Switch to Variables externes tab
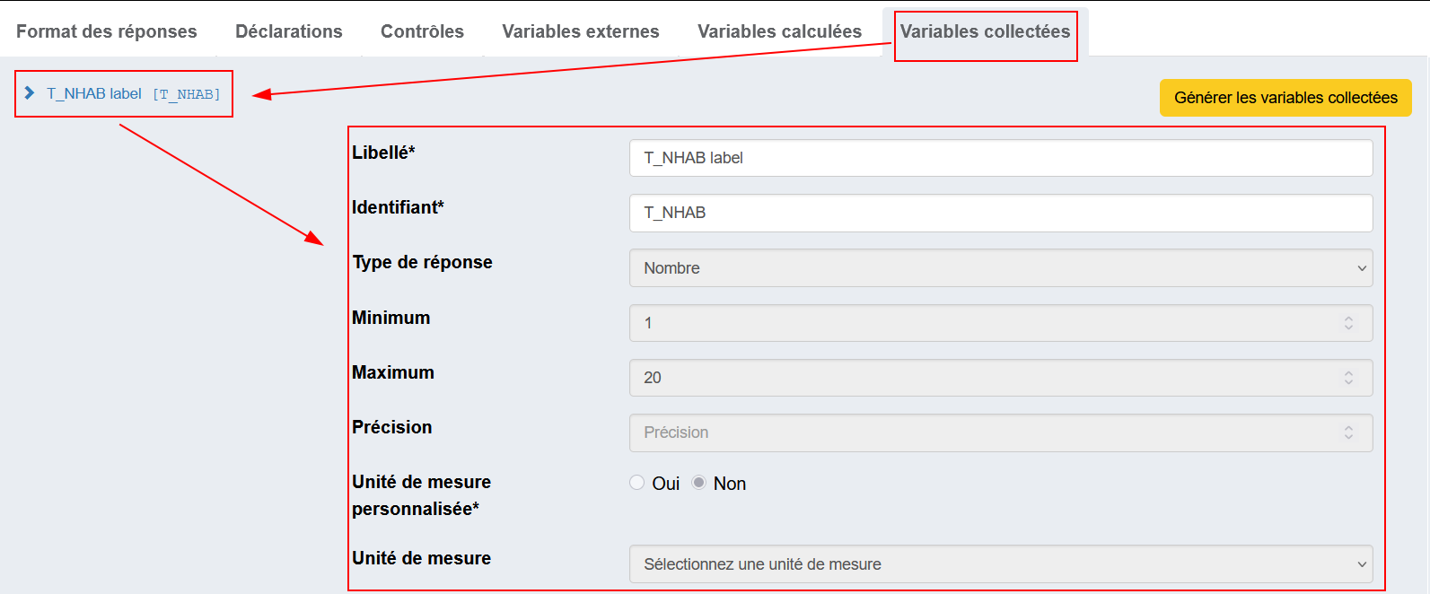This screenshot has height=594, width=1430. 580,31
